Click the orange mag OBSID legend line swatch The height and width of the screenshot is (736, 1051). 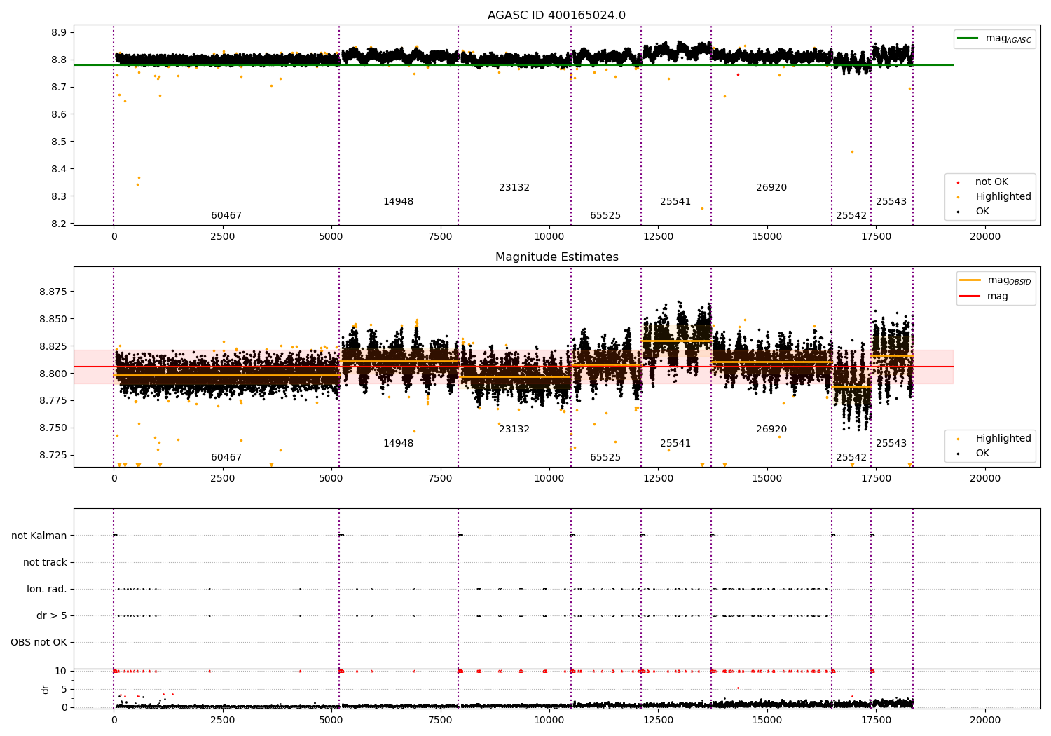pos(970,280)
